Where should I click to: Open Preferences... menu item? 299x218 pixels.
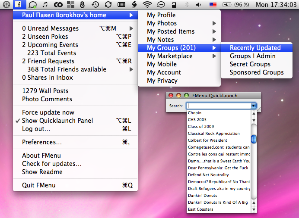point(75,142)
